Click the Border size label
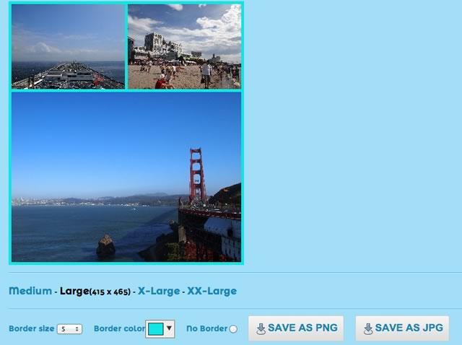This screenshot has height=345, width=462. pos(32,328)
